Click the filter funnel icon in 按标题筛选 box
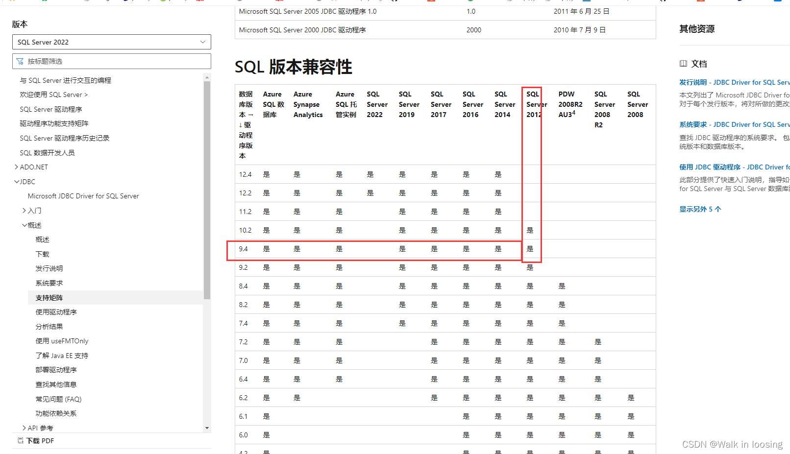 (20, 61)
